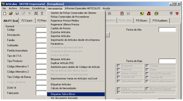Viewport: 183px width, 101px height.
Task: Open the Estadísticas menu
Action: tap(39, 8)
